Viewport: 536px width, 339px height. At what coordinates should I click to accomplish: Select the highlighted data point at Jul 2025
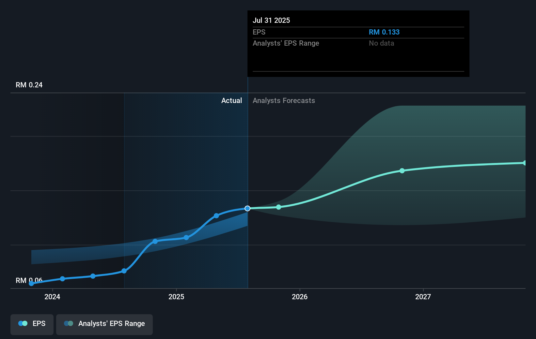[247, 208]
